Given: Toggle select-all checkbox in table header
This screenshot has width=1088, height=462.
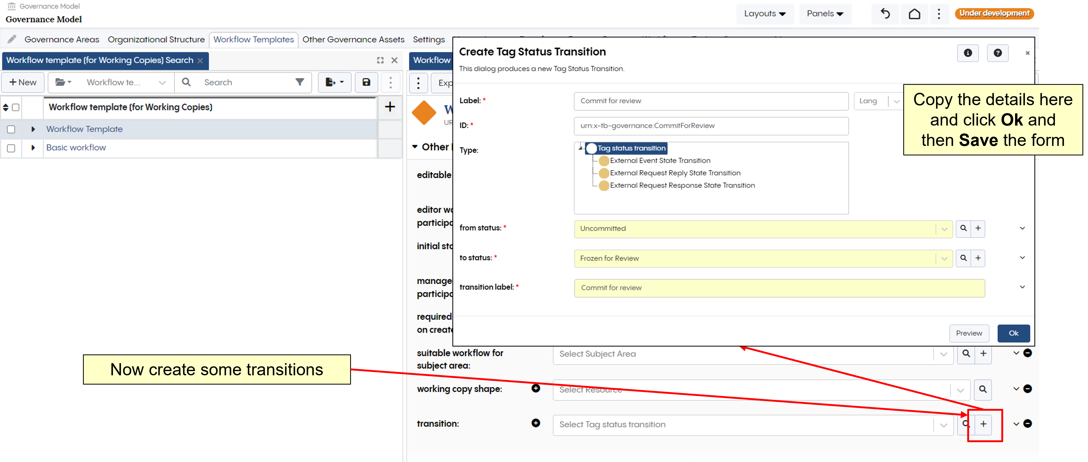Looking at the screenshot, I should pyautogui.click(x=16, y=107).
